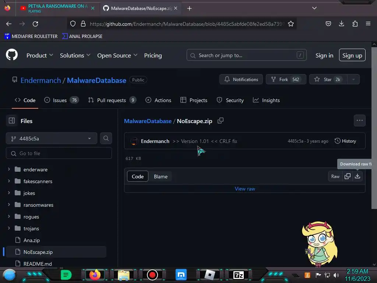Open file explorer folder in taskbar
This screenshot has height=283, width=377.
click(124, 275)
